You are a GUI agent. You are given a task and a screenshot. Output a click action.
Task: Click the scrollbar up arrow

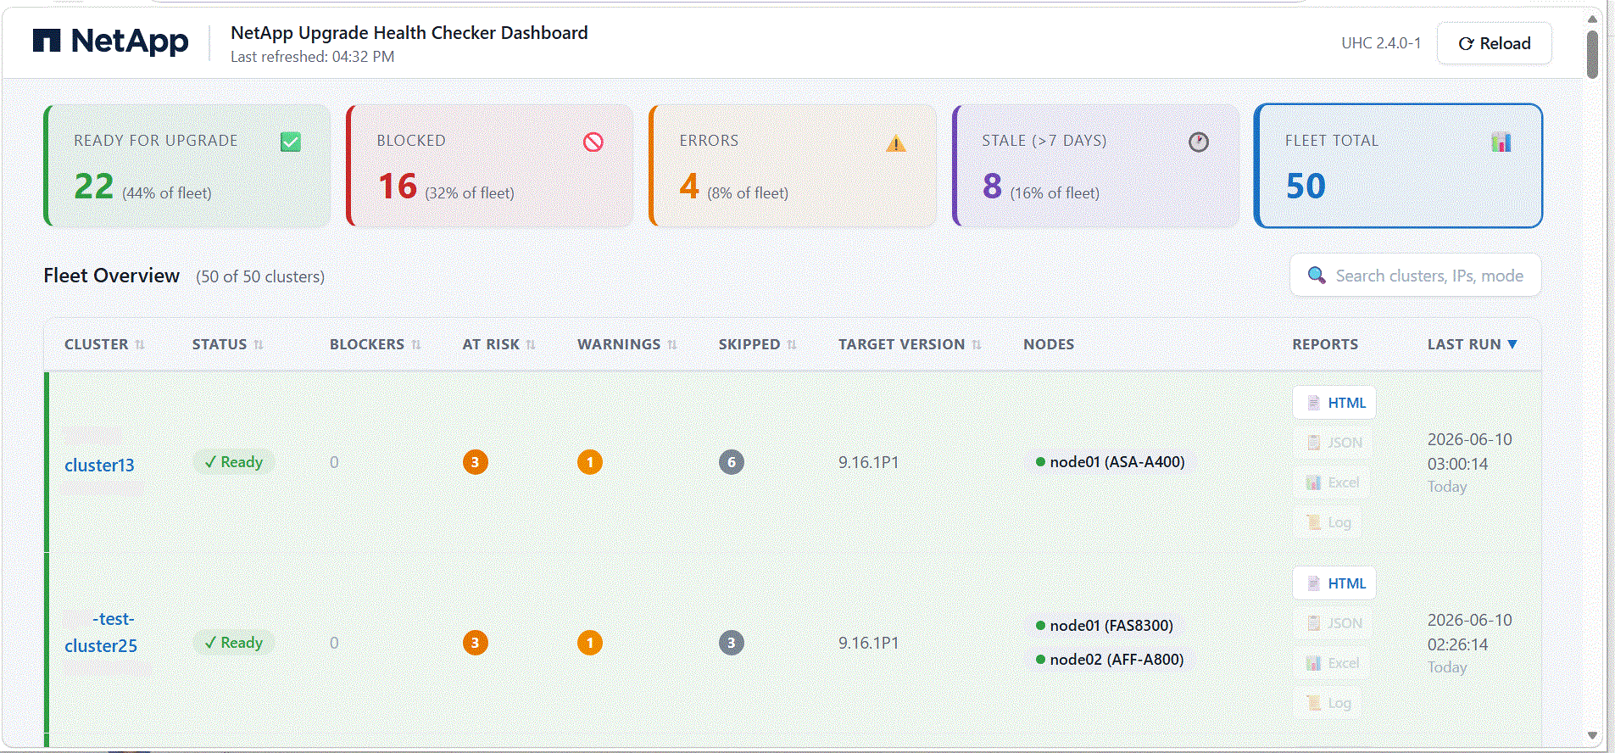(1592, 19)
